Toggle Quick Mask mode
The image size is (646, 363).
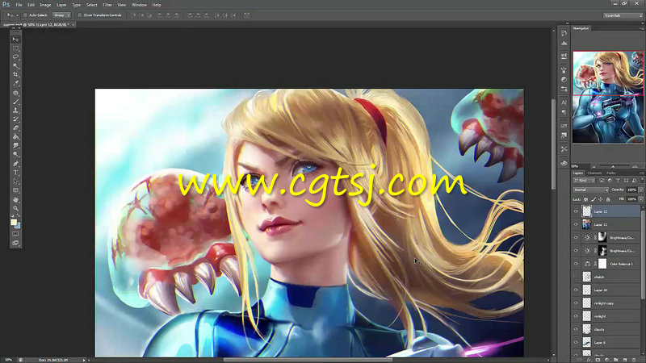15,234
